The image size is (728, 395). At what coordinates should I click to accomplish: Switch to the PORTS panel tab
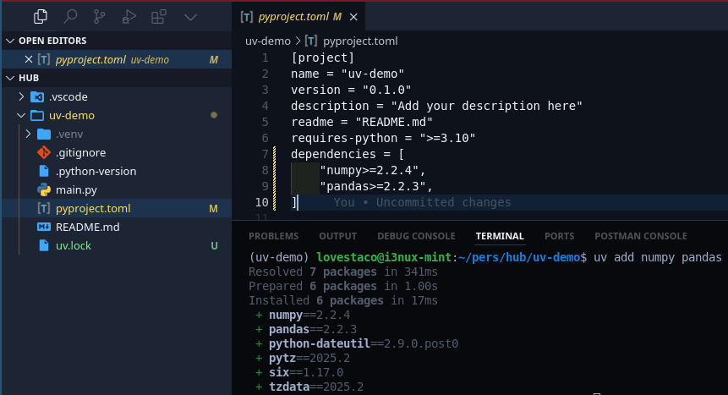coord(559,236)
